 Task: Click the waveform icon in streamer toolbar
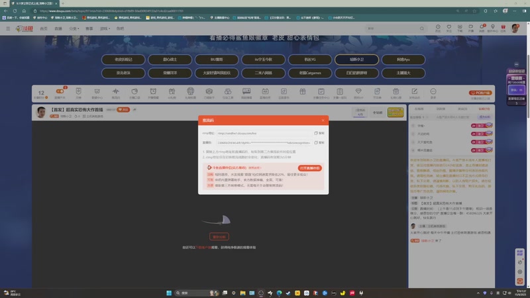pyautogui.click(x=115, y=91)
